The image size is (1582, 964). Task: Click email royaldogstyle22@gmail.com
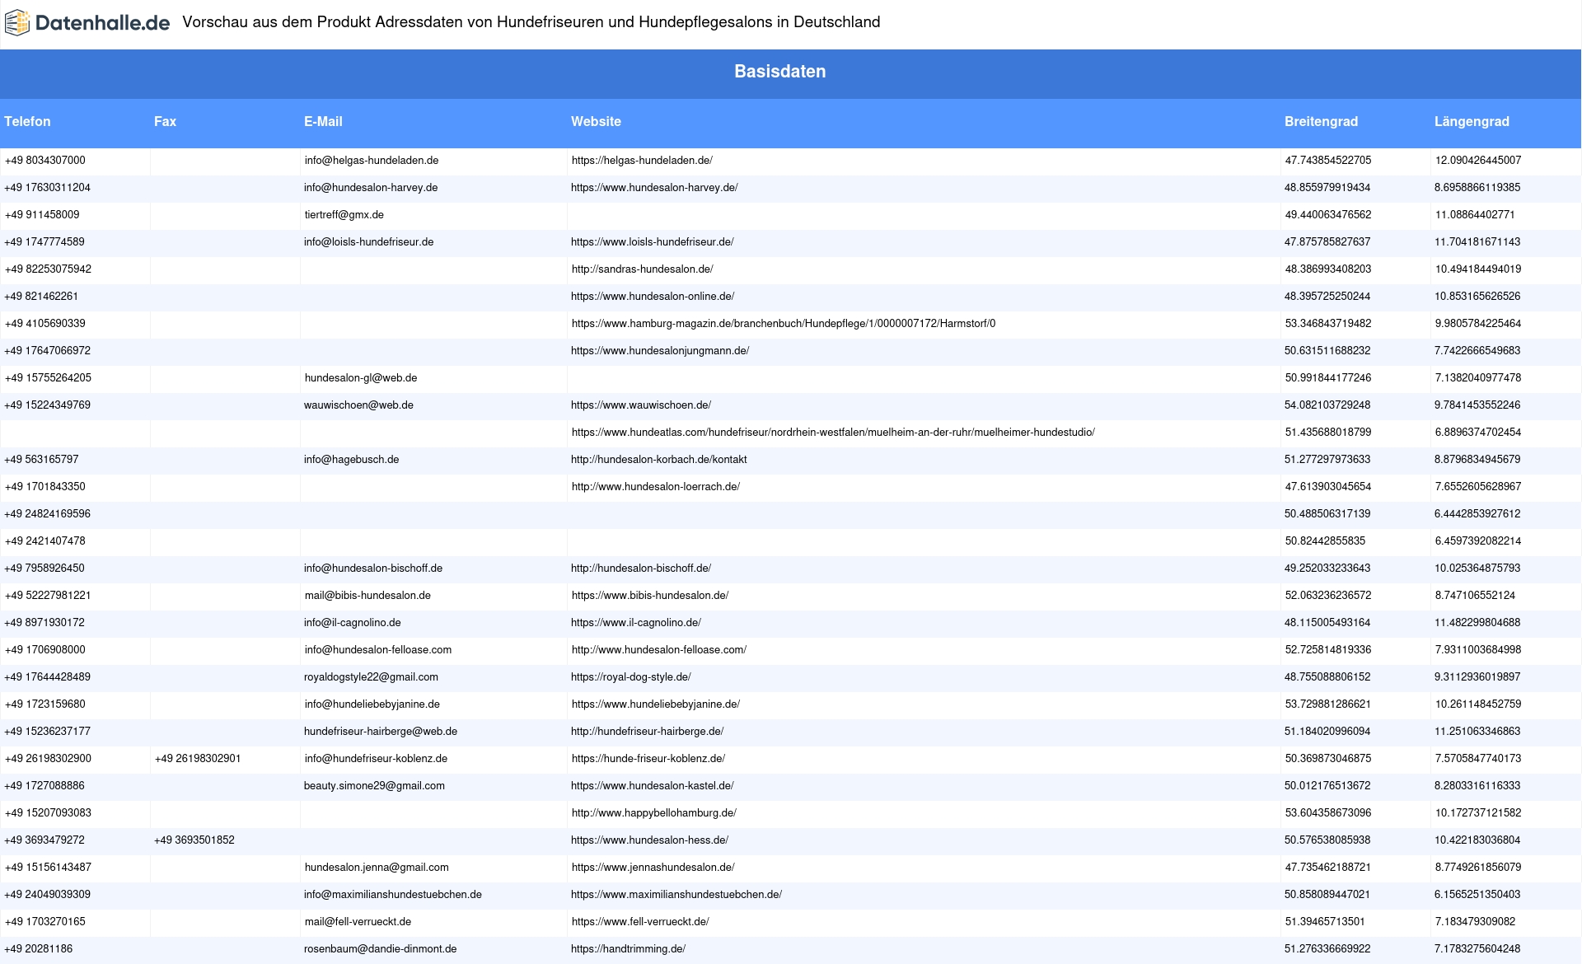click(371, 677)
